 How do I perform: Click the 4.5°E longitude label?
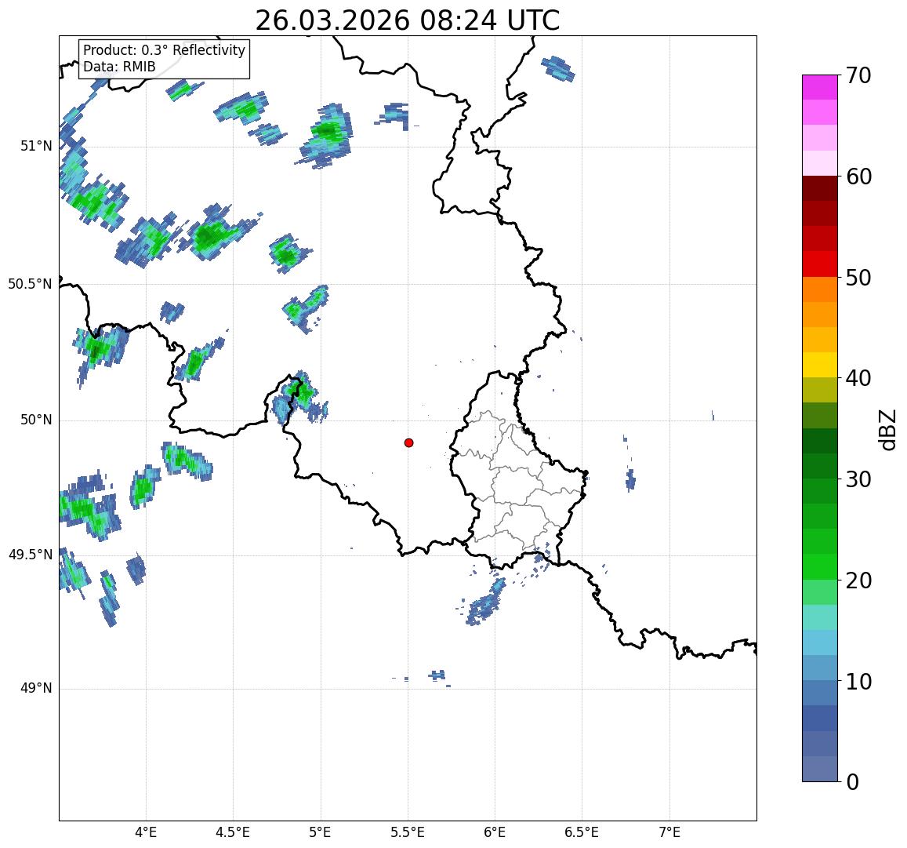(x=233, y=833)
